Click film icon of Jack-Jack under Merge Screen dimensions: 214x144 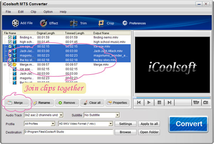click(15, 73)
